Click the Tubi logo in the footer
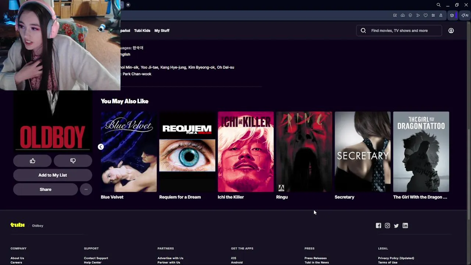This screenshot has width=471, height=265. [x=17, y=225]
